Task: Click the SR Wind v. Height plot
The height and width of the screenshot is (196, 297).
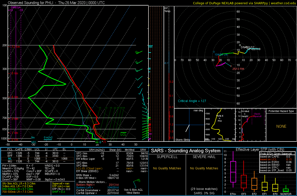Action: (250, 125)
